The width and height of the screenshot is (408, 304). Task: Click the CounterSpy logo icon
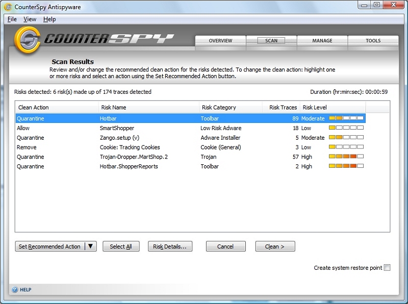pyautogui.click(x=28, y=40)
